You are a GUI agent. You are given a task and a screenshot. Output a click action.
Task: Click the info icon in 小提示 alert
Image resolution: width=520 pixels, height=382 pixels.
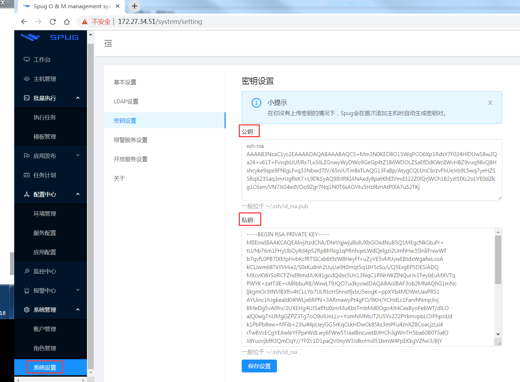(256, 103)
